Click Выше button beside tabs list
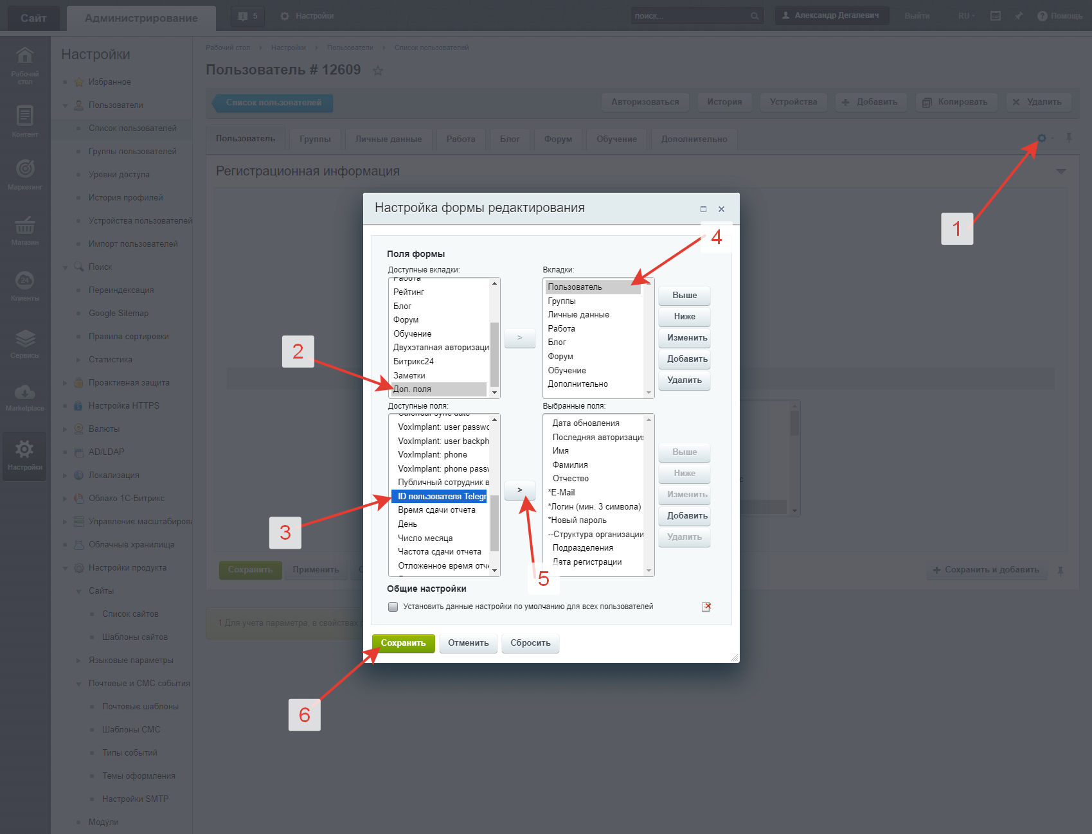 click(685, 296)
